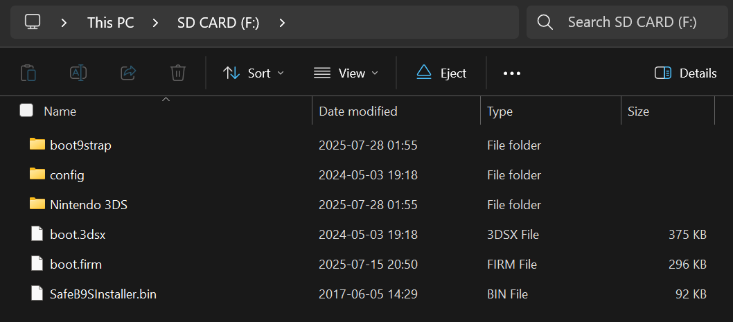Sort by the Date modified column header

point(358,111)
